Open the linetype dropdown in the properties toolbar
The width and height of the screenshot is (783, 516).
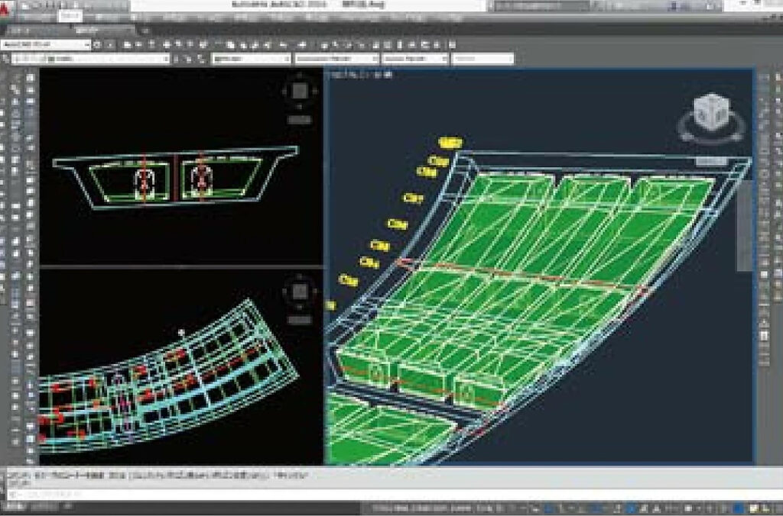pyautogui.click(x=336, y=59)
